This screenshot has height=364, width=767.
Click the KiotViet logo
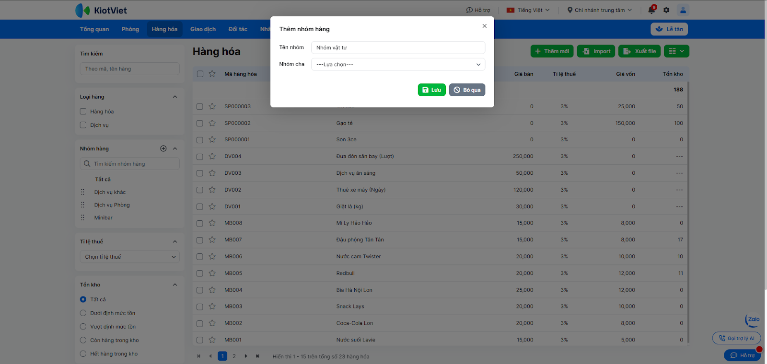(x=101, y=10)
